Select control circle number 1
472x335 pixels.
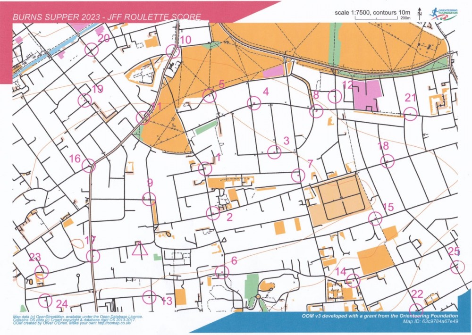coord(205,168)
